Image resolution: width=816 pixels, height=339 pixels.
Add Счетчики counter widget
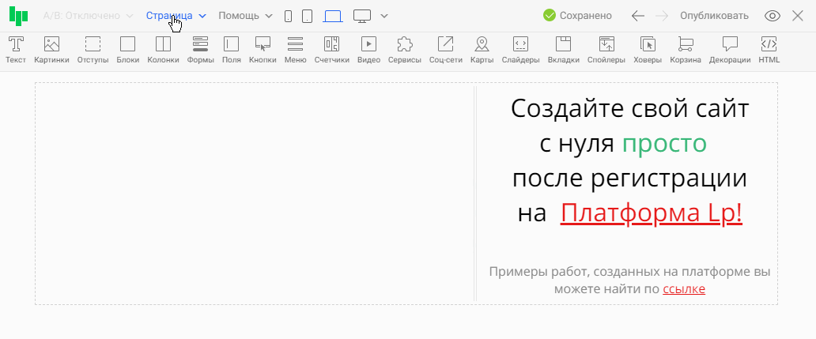(x=331, y=50)
